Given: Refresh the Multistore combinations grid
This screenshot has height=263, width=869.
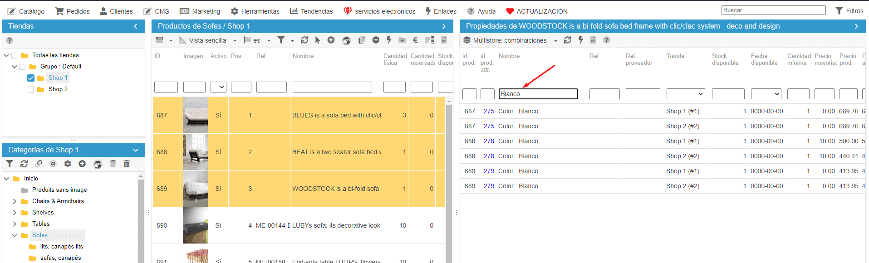Looking at the screenshot, I should coord(568,40).
